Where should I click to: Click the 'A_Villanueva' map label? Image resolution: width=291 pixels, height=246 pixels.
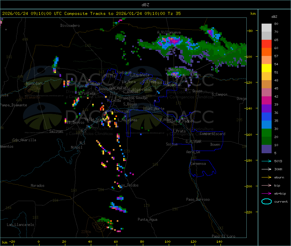(169, 32)
